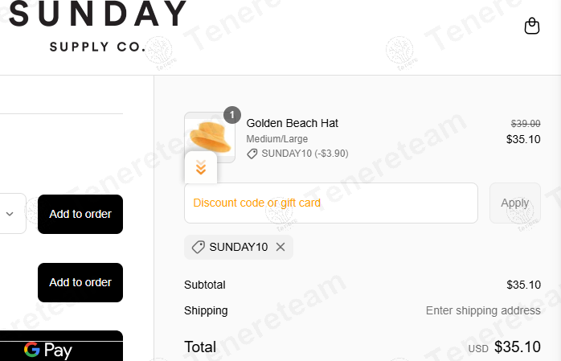
Task: Open the Golden Beach Hat product thumbnail
Action: pyautogui.click(x=209, y=137)
